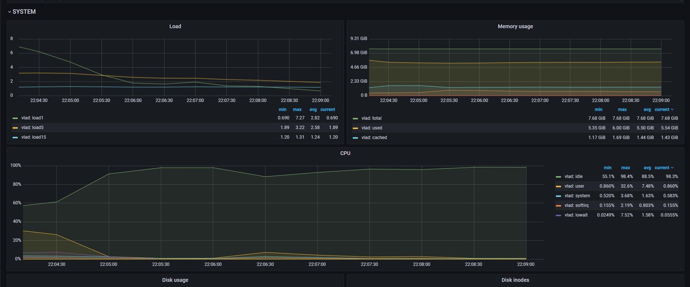The height and width of the screenshot is (287, 690).
Task: Click the cached memory max value 1.69 GiB
Action: (x=621, y=138)
